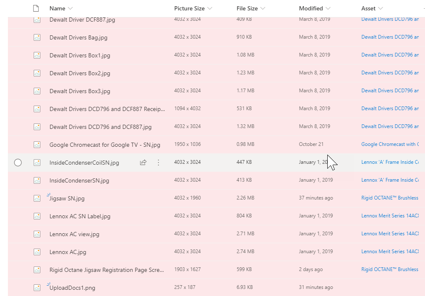Click image icon for Lennox AC SN Label.jpg

[x=37, y=216]
